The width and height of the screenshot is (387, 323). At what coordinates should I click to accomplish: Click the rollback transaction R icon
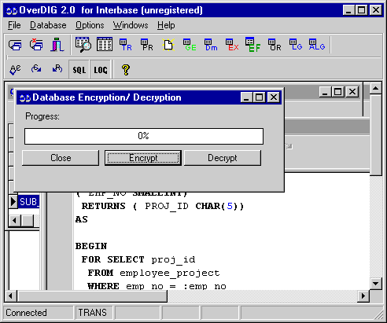click(x=57, y=69)
